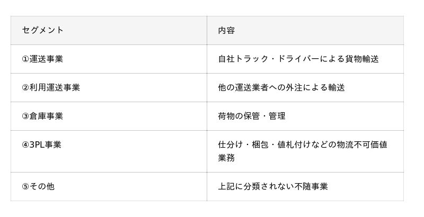Click the circled number ③ marker
The image size is (424, 217).
tap(25, 116)
